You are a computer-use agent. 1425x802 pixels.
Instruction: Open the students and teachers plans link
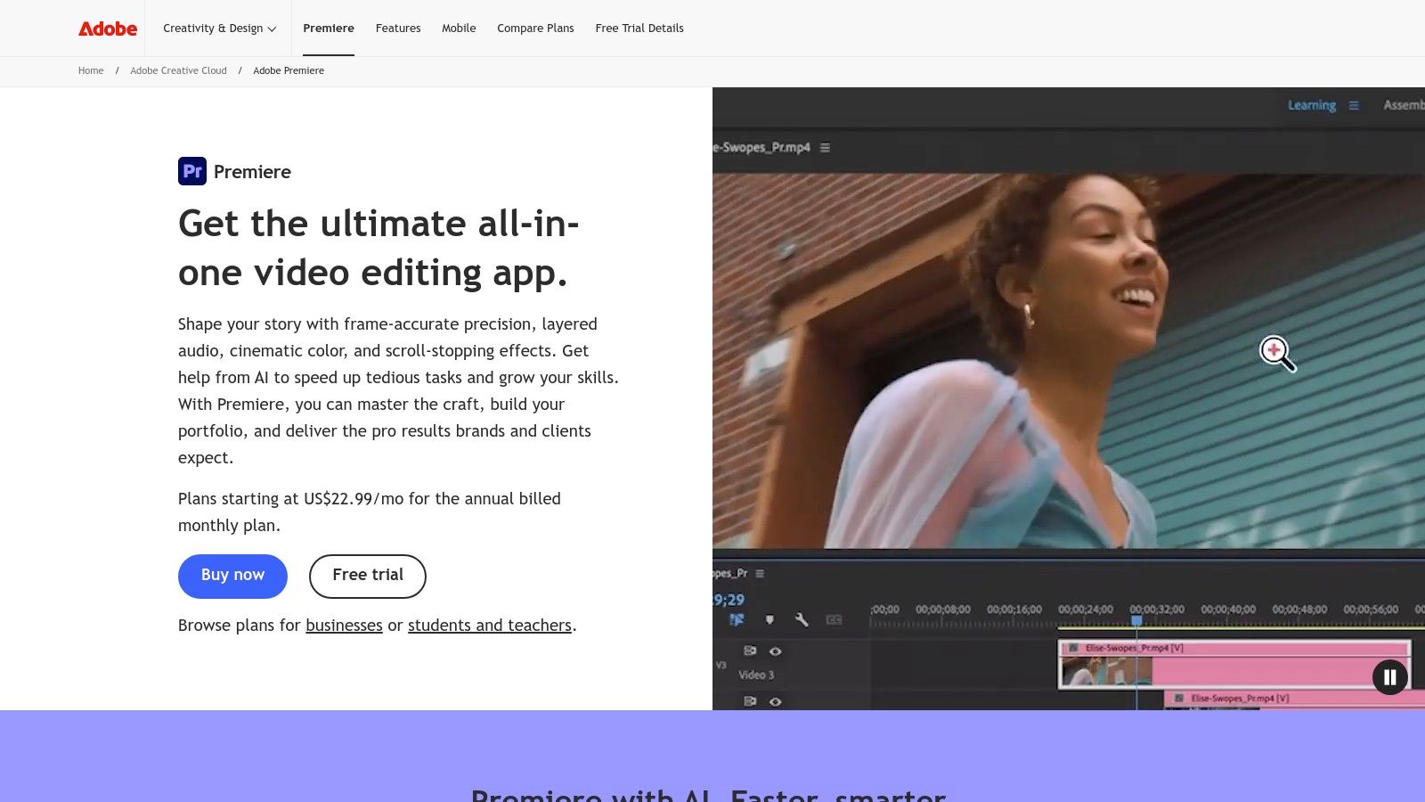pos(489,625)
